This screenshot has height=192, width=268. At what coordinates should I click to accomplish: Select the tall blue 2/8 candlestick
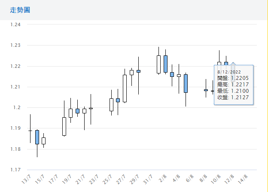165,64
